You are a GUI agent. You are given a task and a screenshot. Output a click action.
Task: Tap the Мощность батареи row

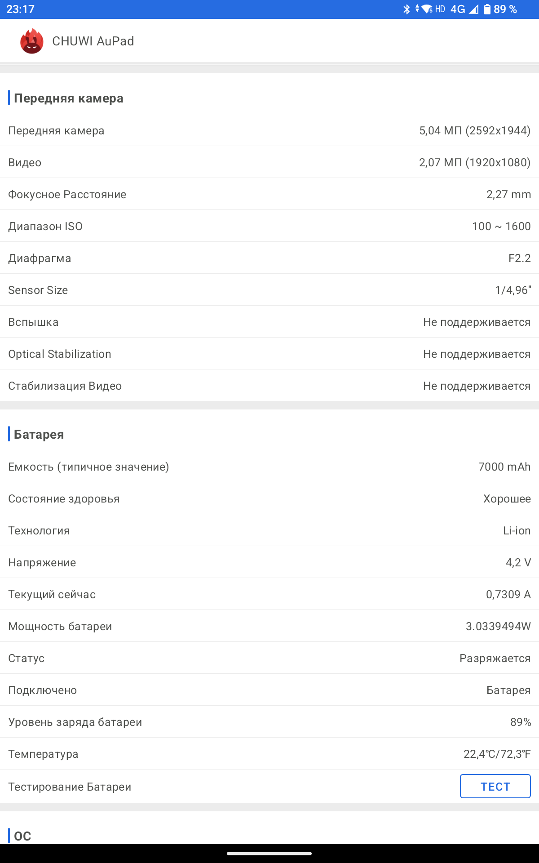tap(269, 626)
